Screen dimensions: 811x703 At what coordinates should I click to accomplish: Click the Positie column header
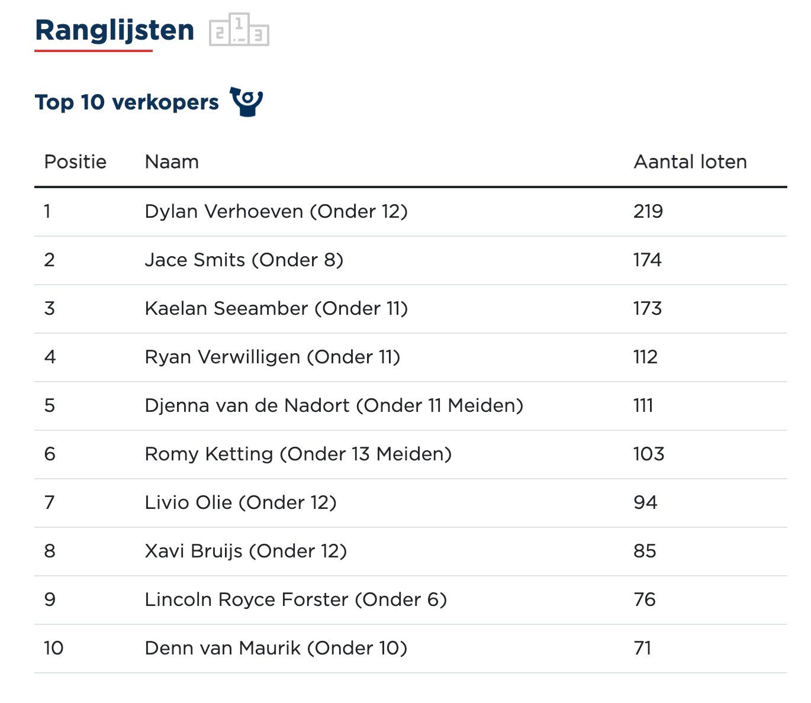pyautogui.click(x=75, y=162)
